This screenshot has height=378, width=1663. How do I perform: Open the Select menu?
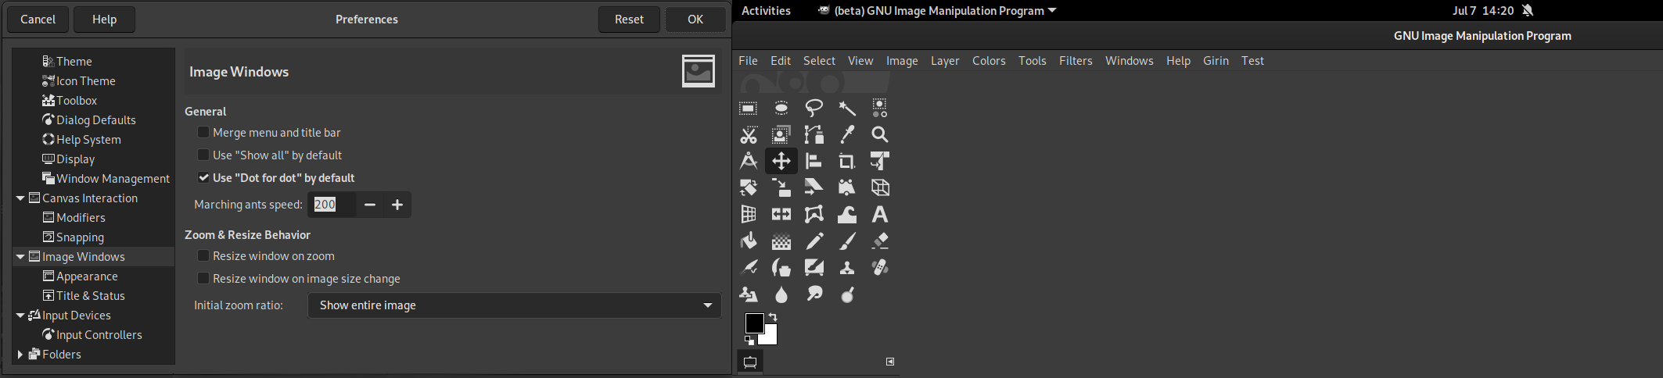click(819, 61)
